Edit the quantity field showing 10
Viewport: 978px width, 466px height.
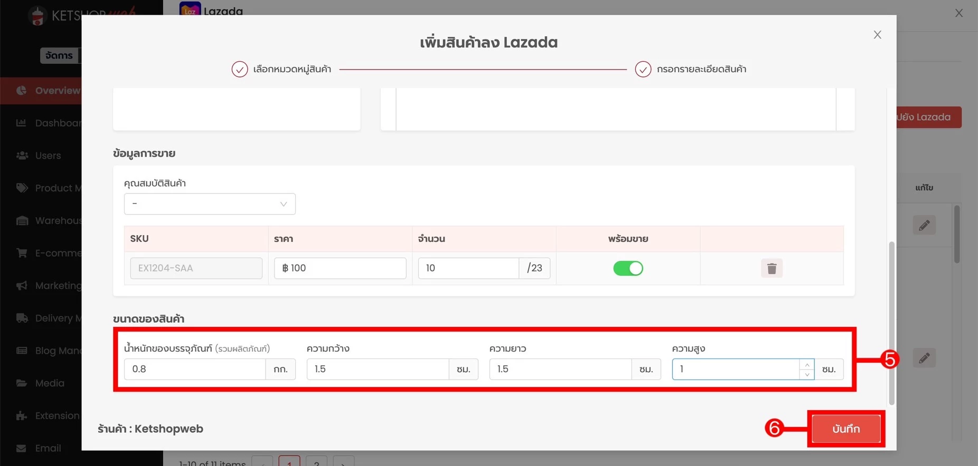click(468, 268)
